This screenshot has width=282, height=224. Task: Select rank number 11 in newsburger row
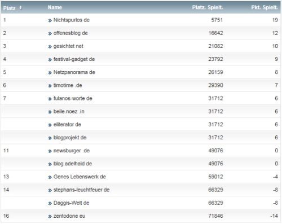pos(6,151)
